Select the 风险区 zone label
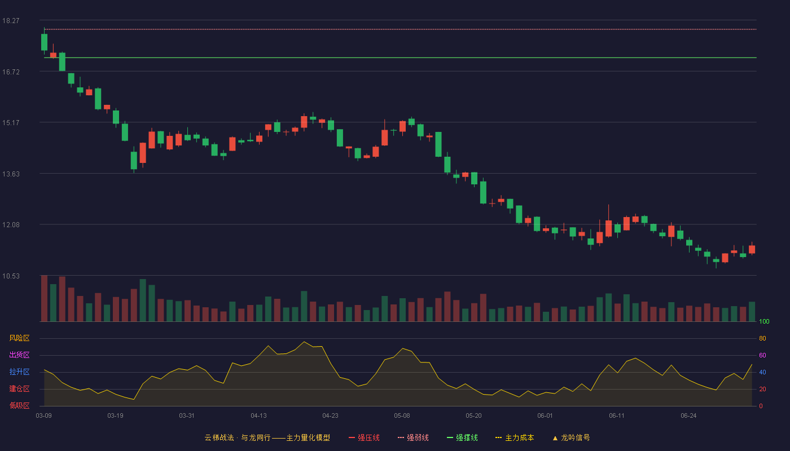Viewport: 790px width, 451px height. [19, 338]
